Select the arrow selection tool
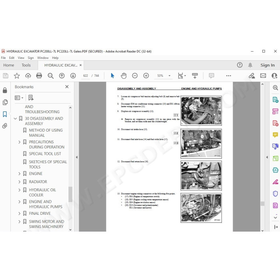Viewport: 280px width, 280px height. (x=112, y=76)
